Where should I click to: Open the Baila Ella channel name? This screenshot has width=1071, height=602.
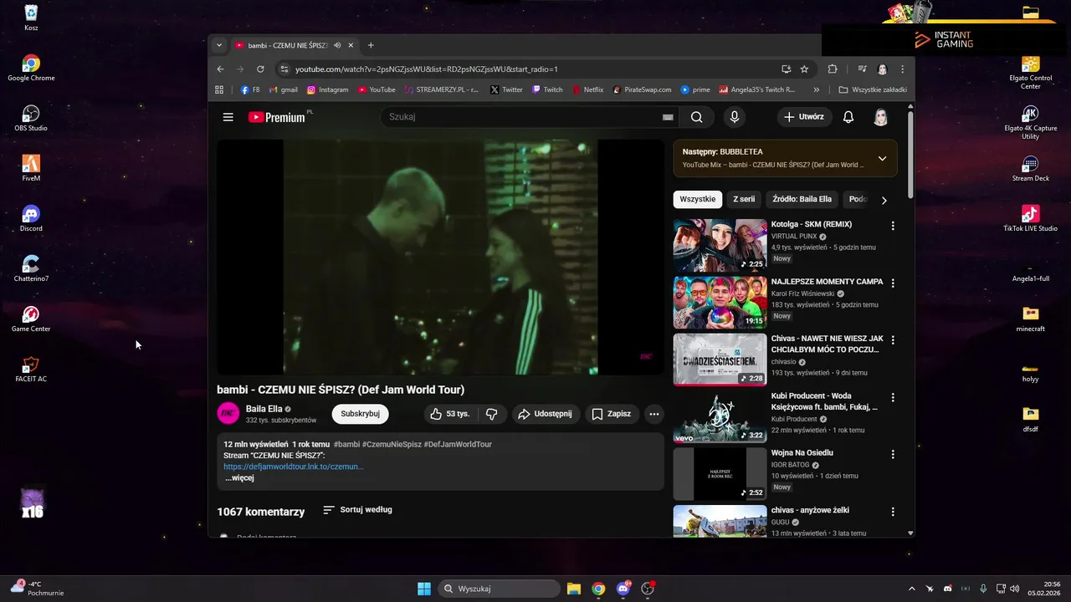pyautogui.click(x=264, y=409)
